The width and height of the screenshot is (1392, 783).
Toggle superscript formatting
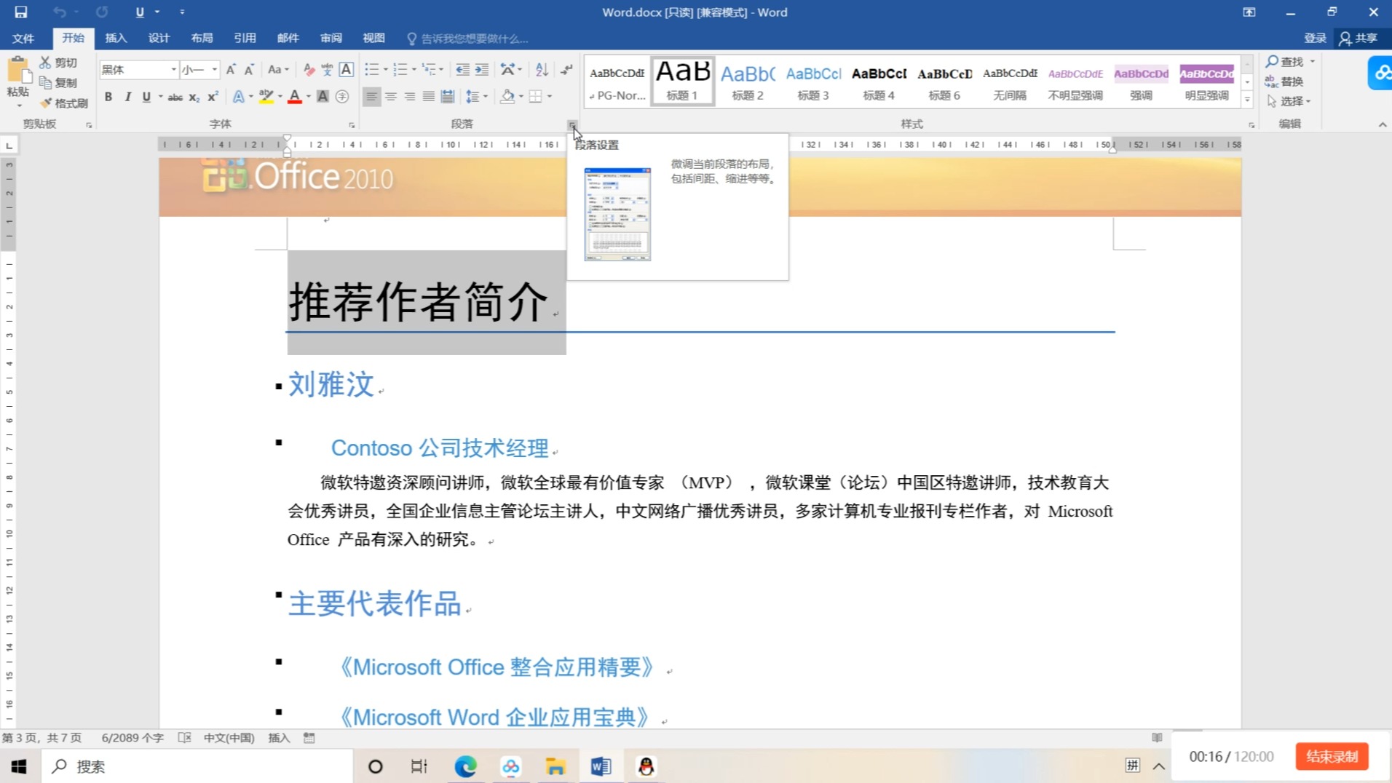click(213, 96)
